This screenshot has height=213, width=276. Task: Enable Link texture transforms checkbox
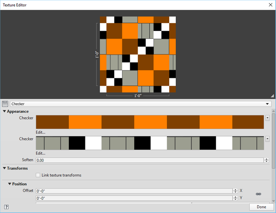tap(38, 175)
